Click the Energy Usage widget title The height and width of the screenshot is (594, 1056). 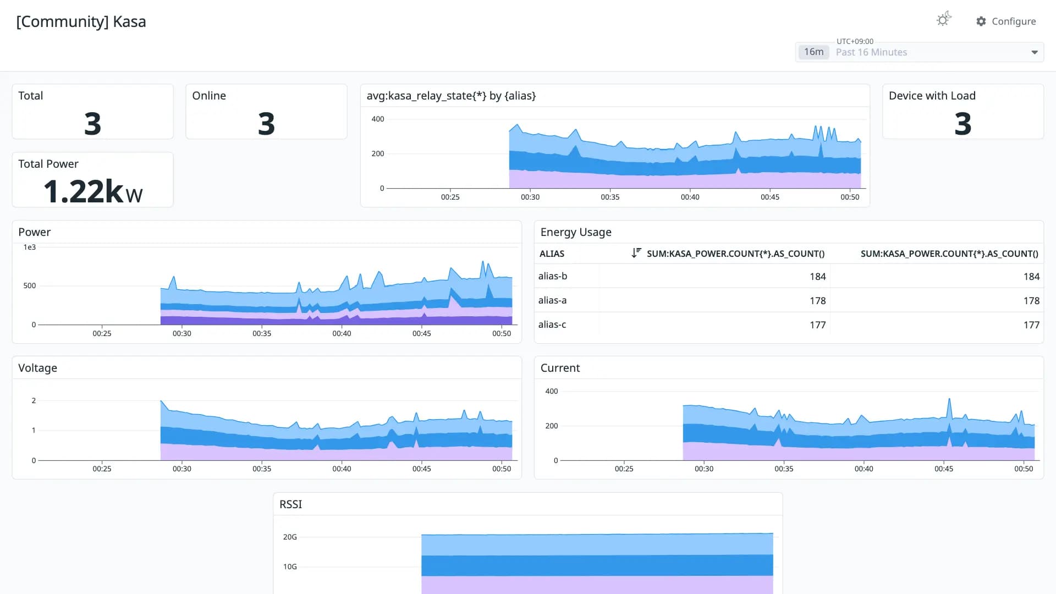pyautogui.click(x=576, y=232)
